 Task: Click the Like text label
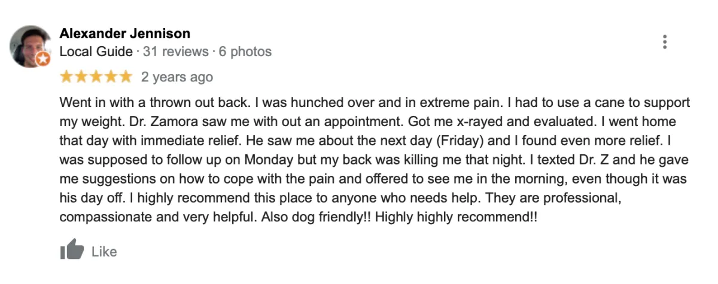point(104,252)
